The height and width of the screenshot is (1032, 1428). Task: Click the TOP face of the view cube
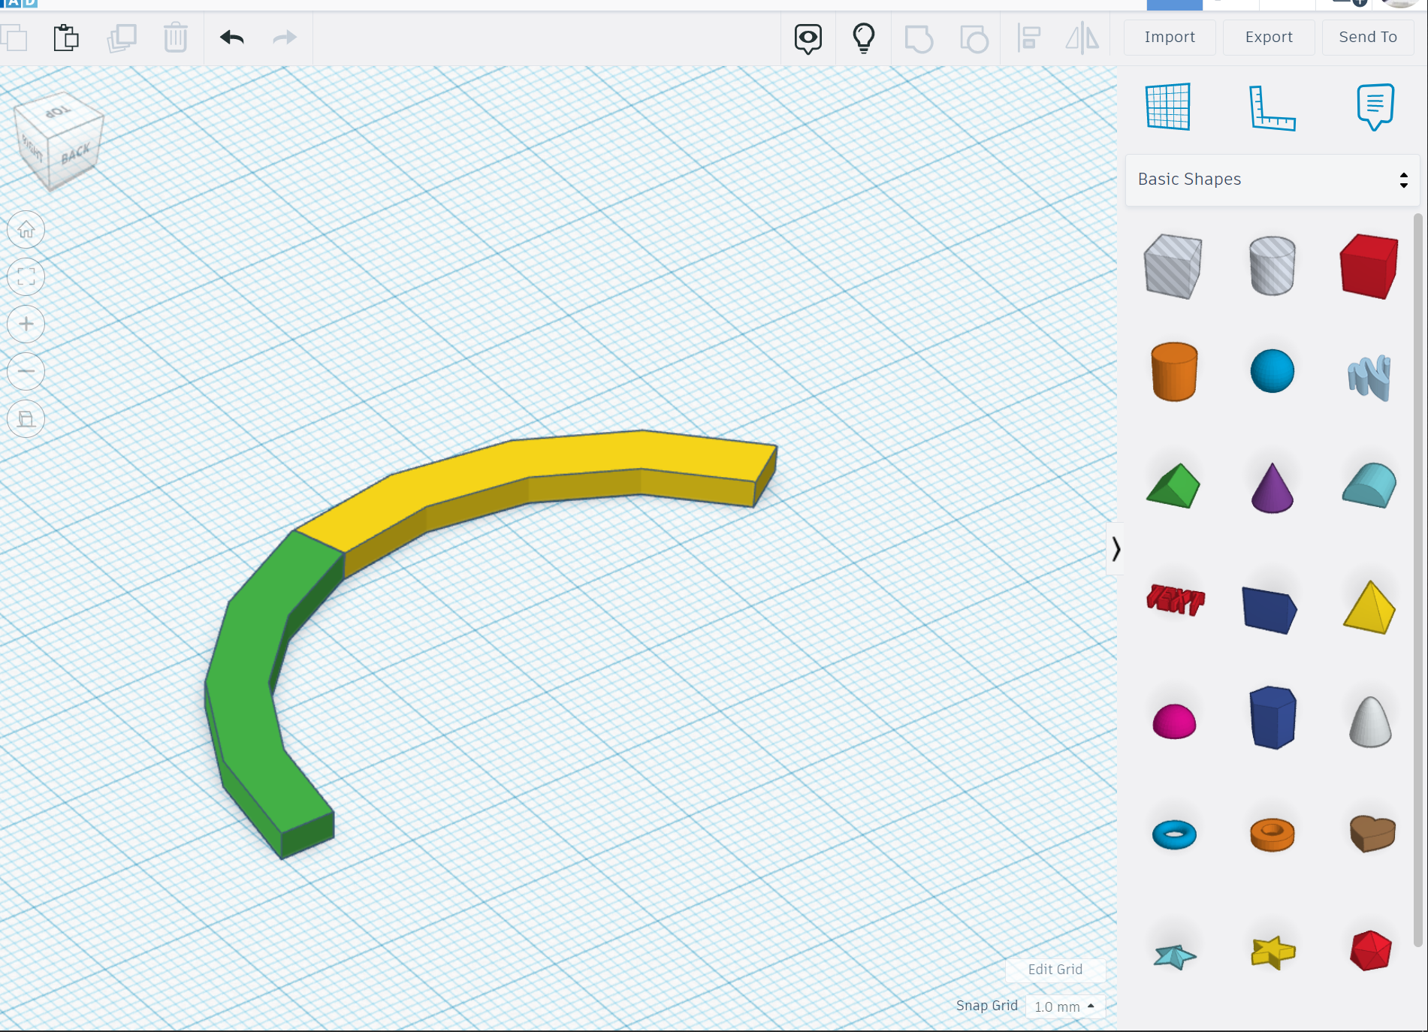coord(59,111)
